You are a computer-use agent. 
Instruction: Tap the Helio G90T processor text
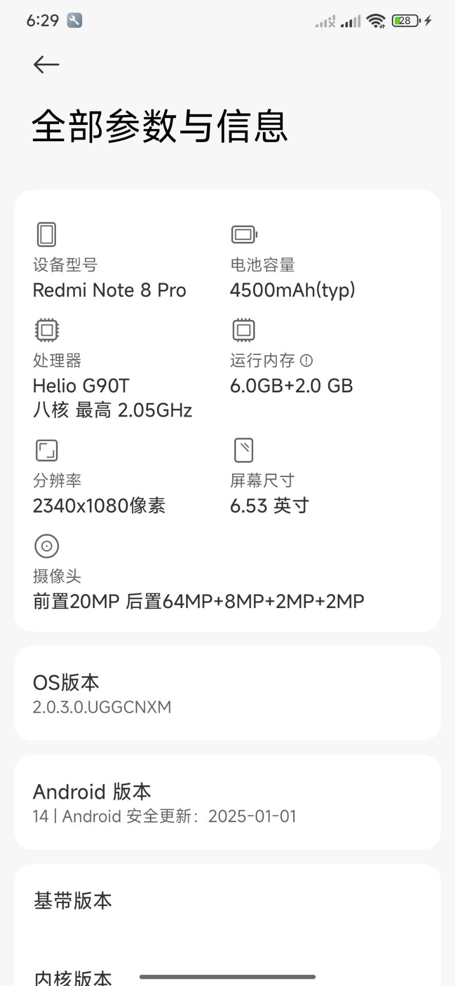point(81,386)
